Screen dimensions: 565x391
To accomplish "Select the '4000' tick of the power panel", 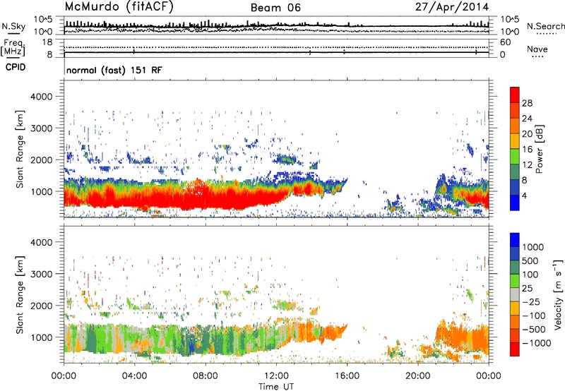I will pos(42,97).
